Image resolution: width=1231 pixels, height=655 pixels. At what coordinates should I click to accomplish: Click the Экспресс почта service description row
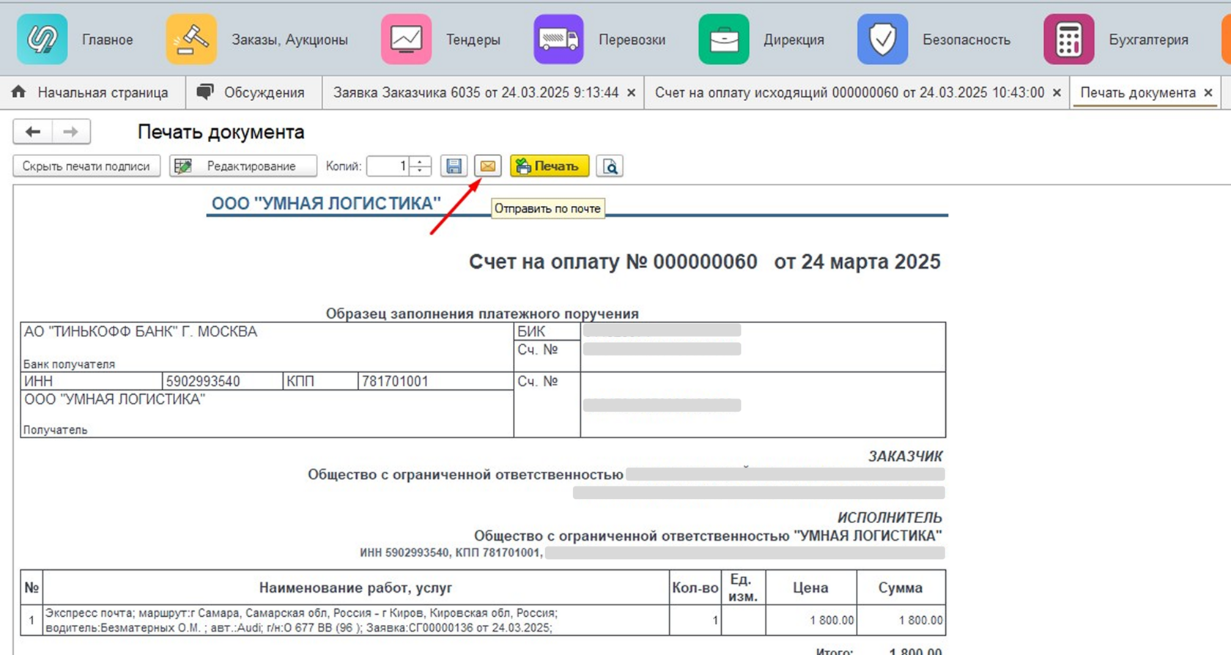tap(356, 620)
